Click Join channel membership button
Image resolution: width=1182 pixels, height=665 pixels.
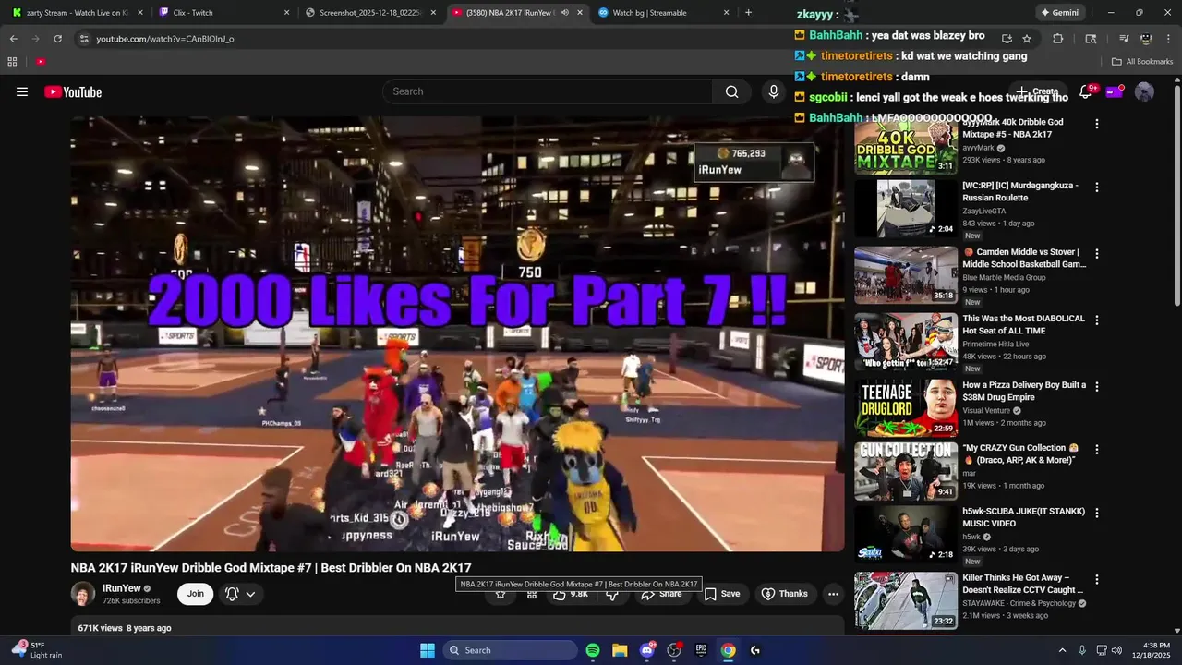(x=196, y=594)
